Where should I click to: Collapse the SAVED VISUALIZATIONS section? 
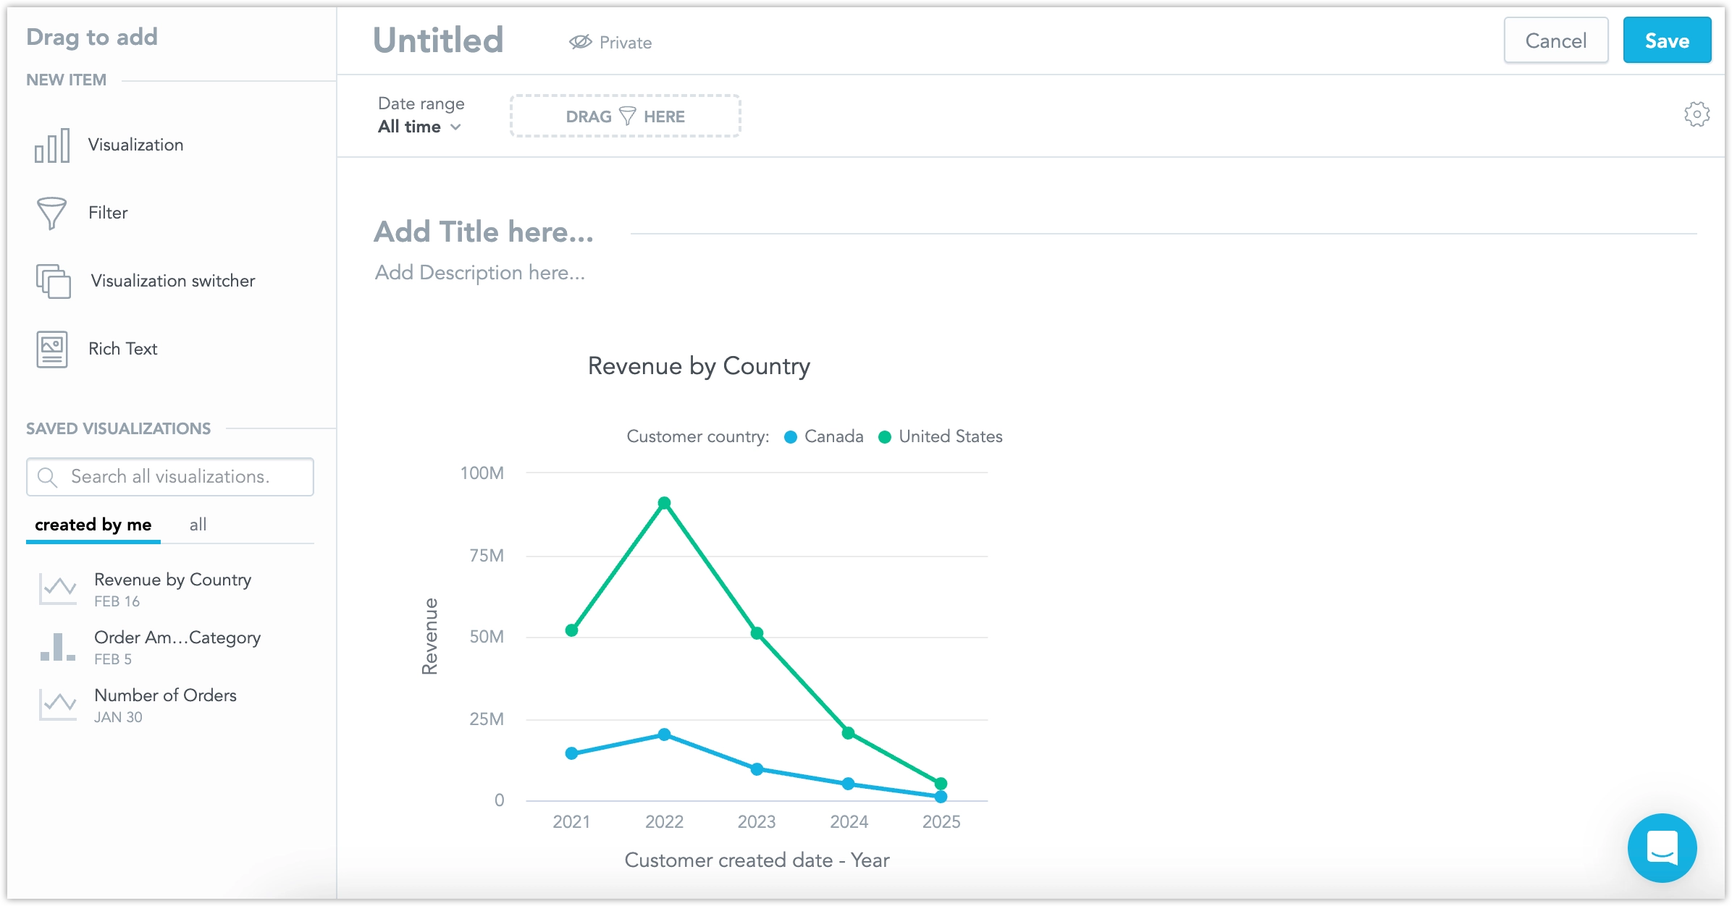coord(118,428)
